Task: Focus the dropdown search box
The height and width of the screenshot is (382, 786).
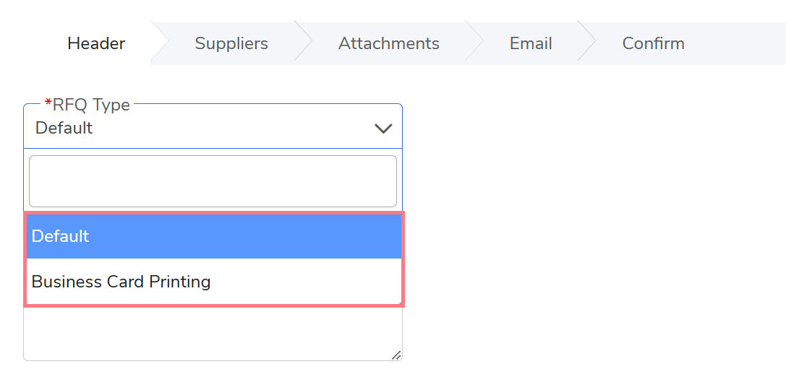Action: pyautogui.click(x=213, y=181)
